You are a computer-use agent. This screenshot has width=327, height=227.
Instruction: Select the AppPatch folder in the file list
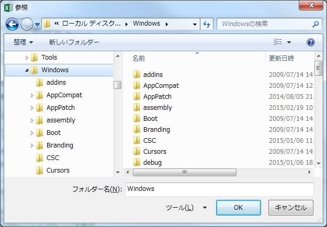point(157,97)
